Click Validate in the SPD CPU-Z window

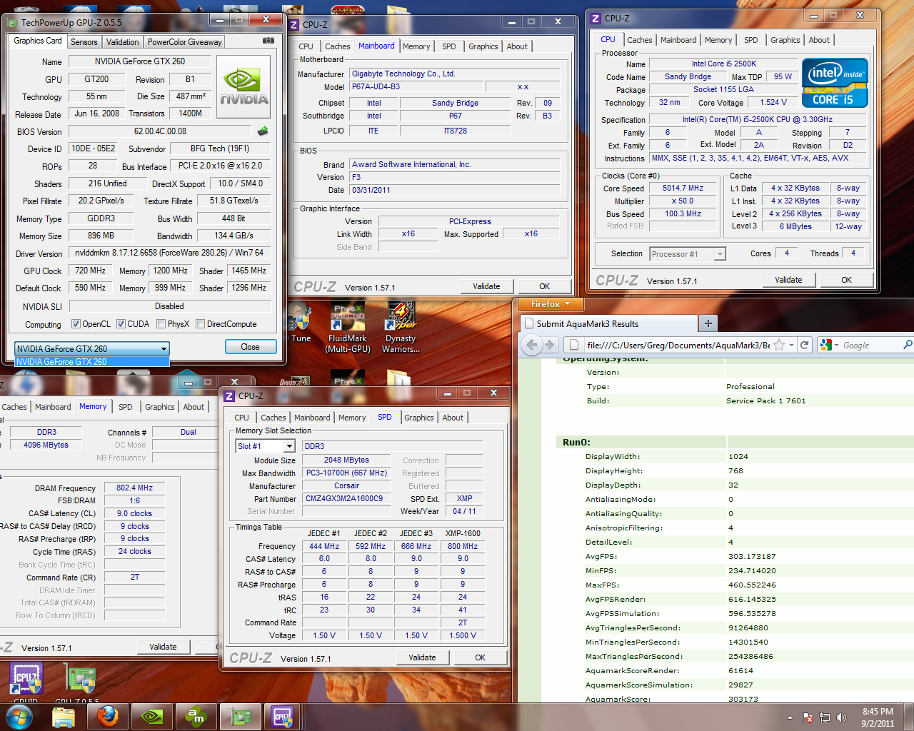click(x=422, y=657)
